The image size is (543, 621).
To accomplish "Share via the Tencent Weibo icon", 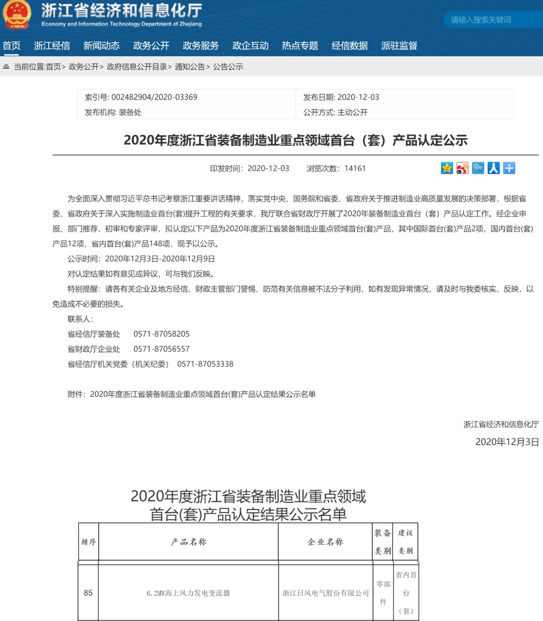I will (x=478, y=168).
